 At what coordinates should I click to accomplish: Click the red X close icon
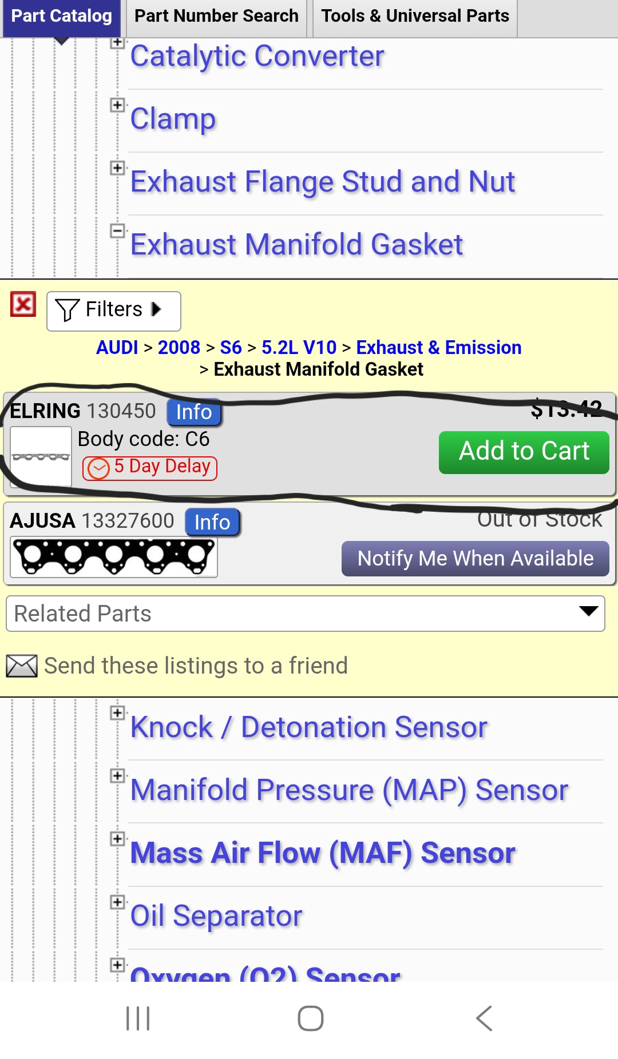23,304
